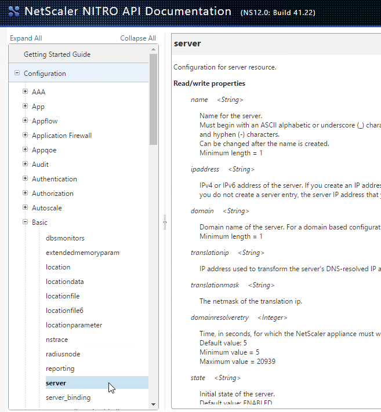
Task: Open the locationfile resource page
Action: [63, 296]
